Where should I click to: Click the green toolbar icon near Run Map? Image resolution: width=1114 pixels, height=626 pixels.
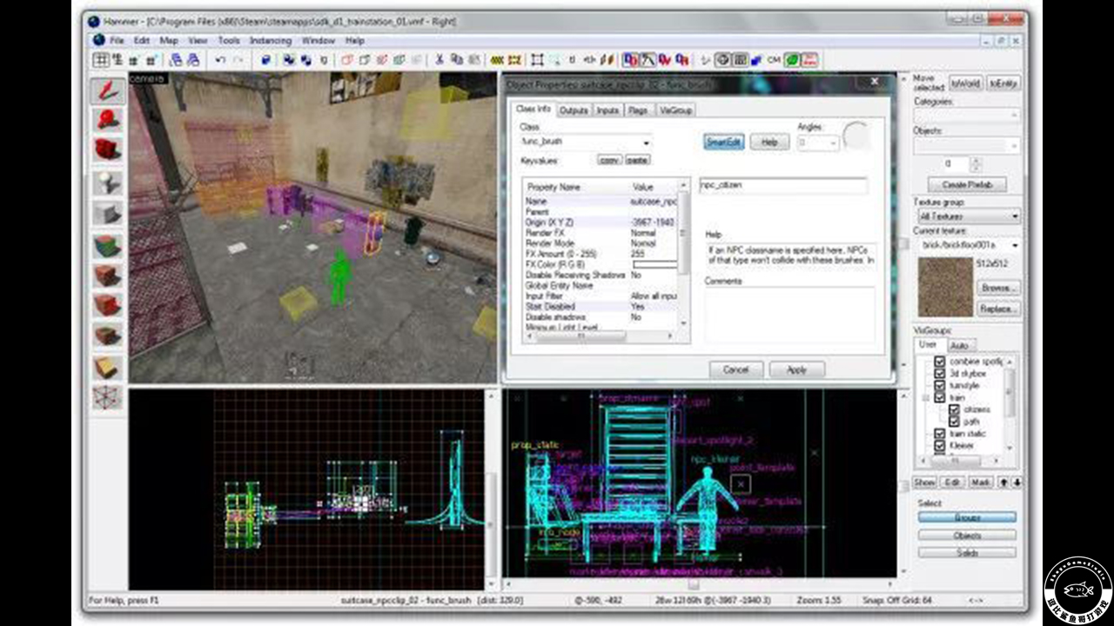click(x=792, y=60)
